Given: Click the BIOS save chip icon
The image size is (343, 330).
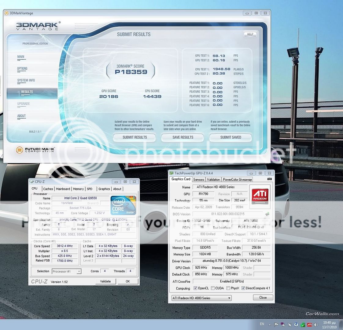Looking at the screenshot, I should (267, 214).
